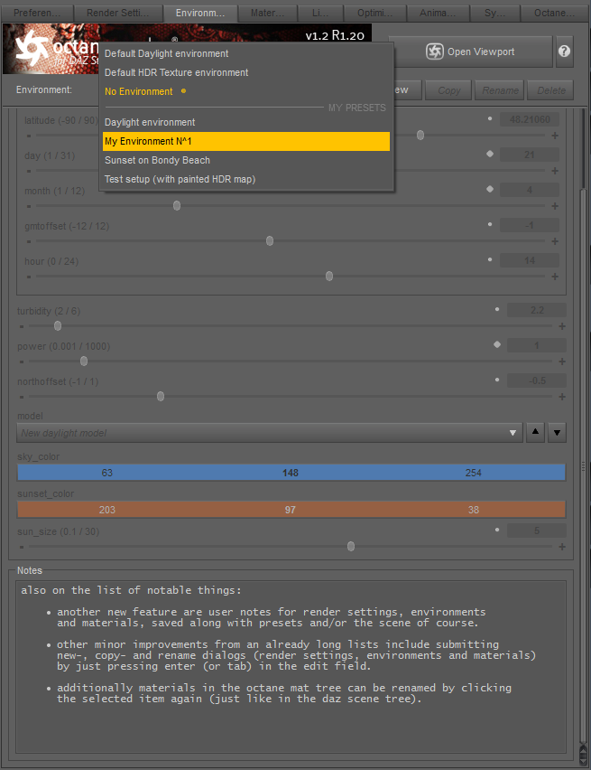Click plus icon on power slider
The width and height of the screenshot is (591, 770).
point(562,362)
